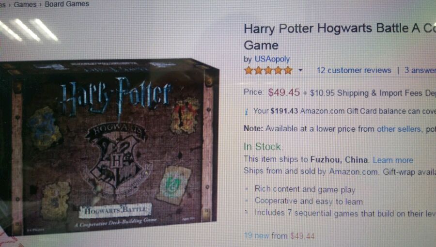436x247 pixels.
Task: Click the five-star rating icons
Action: (x=268, y=70)
